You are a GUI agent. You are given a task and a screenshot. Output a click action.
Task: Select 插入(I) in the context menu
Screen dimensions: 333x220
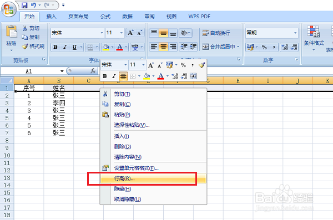(153, 136)
